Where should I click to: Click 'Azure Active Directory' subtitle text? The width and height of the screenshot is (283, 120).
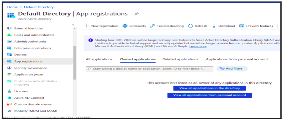(x=35, y=19)
